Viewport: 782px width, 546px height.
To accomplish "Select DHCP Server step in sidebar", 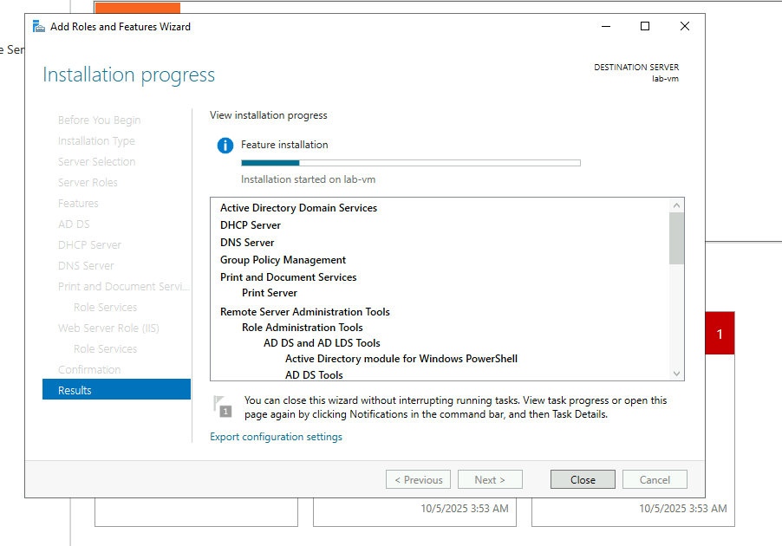I will [90, 244].
